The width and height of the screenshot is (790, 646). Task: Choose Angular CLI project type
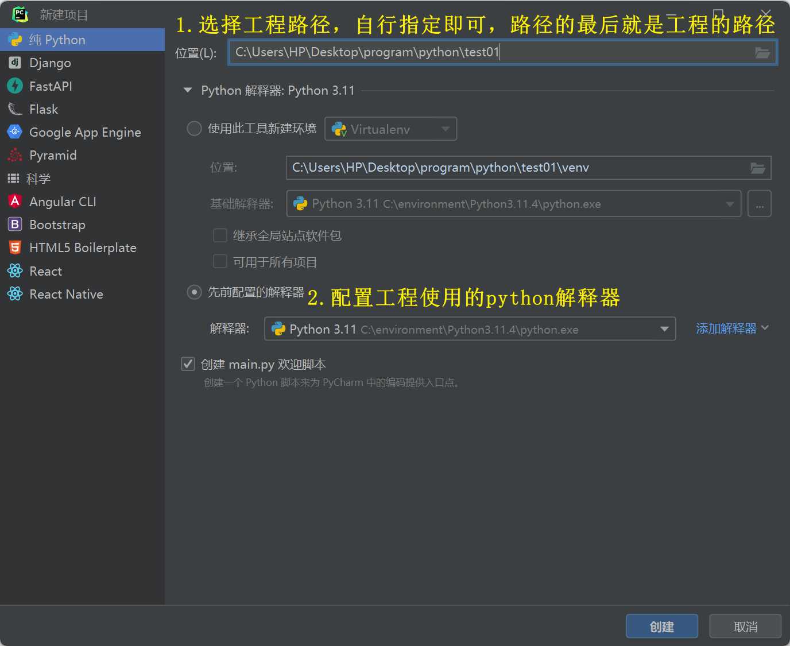(x=82, y=202)
